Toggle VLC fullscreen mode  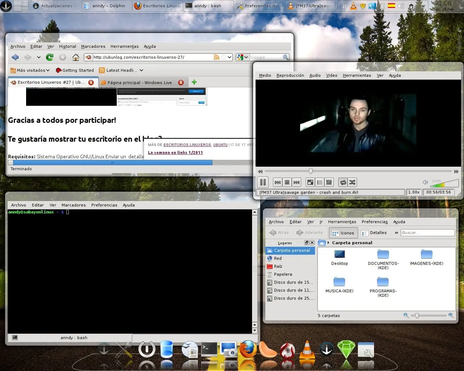(310, 182)
